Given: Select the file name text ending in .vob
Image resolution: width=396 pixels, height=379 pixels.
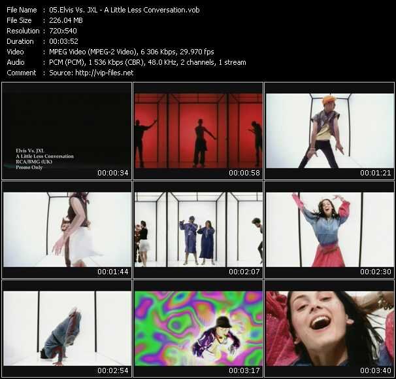Looking at the screenshot, I should pos(124,10).
